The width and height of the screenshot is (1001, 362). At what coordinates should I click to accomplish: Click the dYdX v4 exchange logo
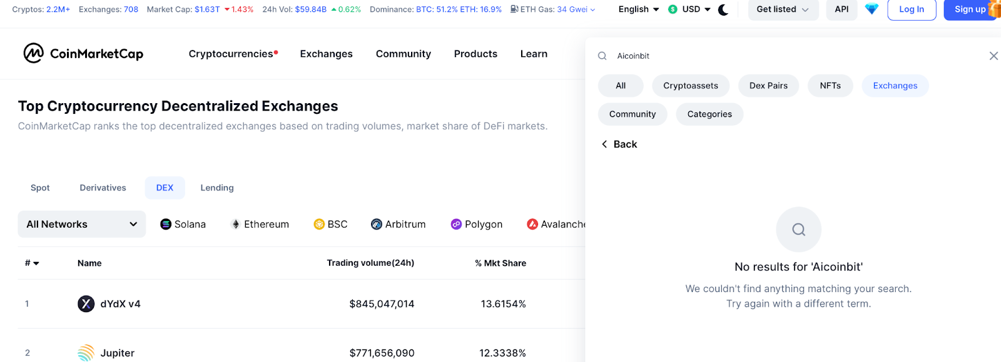[x=86, y=304]
